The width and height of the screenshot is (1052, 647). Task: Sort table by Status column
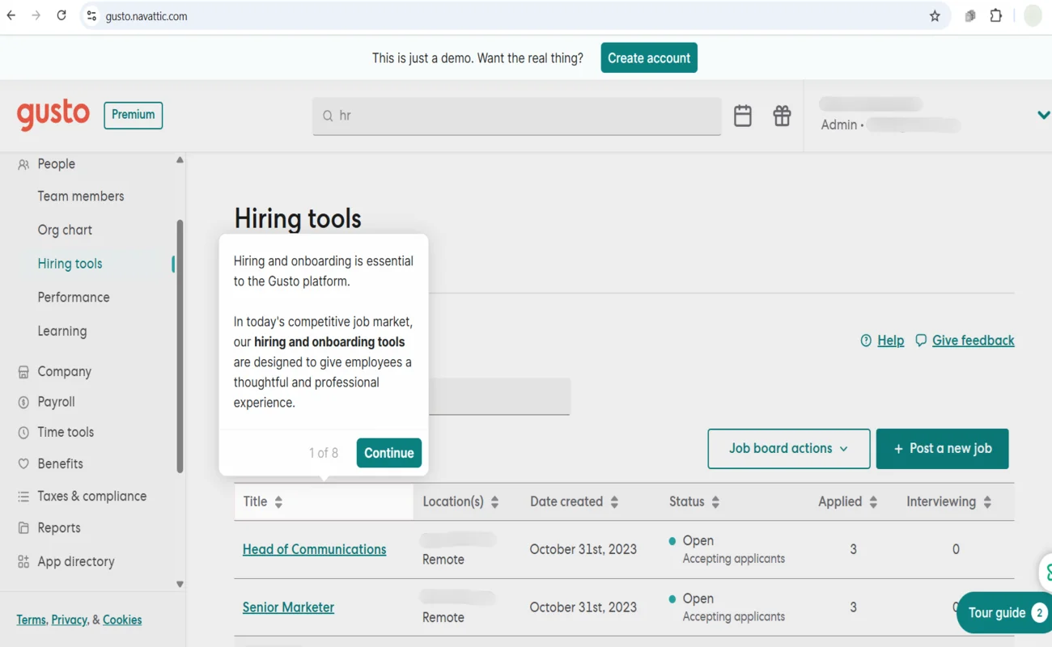click(x=715, y=502)
